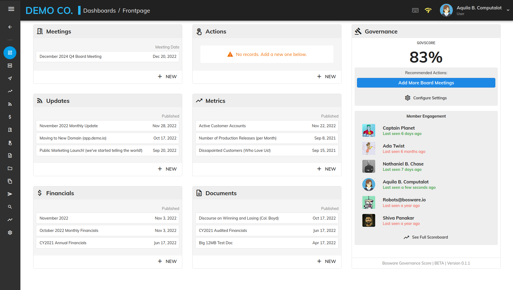Select the dashboard grid icon in sidebar
This screenshot has width=513, height=290.
[10, 53]
